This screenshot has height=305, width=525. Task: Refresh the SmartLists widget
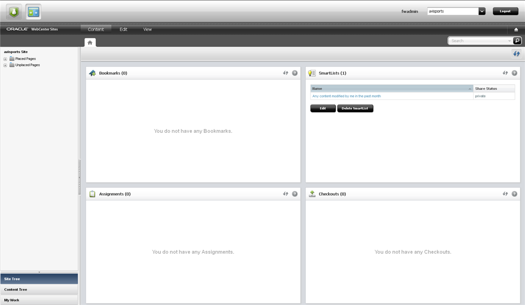(505, 73)
